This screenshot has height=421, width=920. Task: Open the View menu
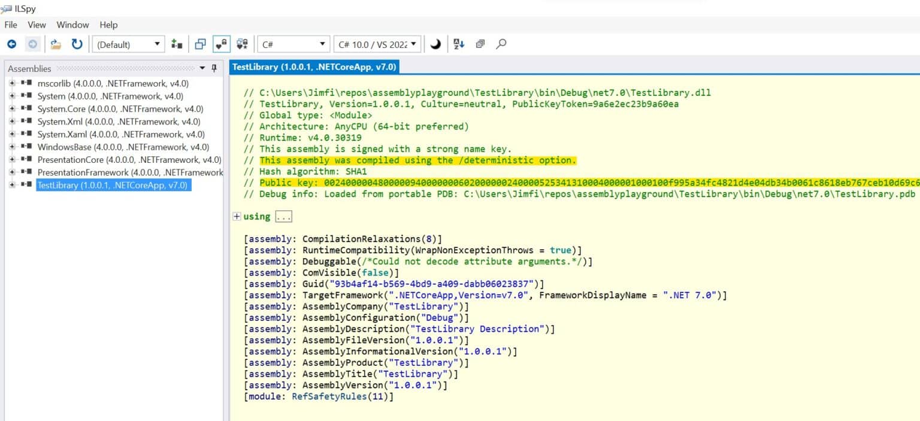coord(37,25)
